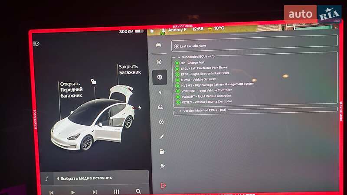Skip to previous track
347x195 pixels.
pyautogui.click(x=51, y=192)
